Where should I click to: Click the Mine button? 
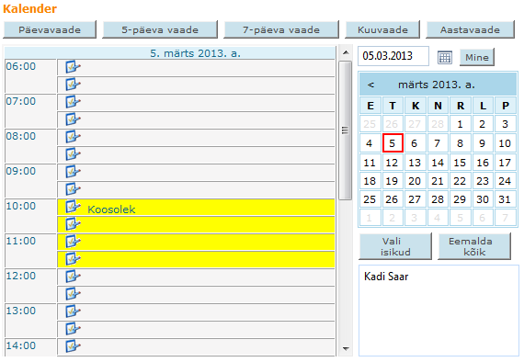[477, 58]
